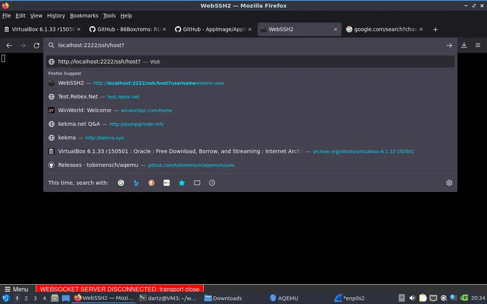The height and width of the screenshot is (304, 487).
Task: Search this time with Google
Action: click(121, 183)
